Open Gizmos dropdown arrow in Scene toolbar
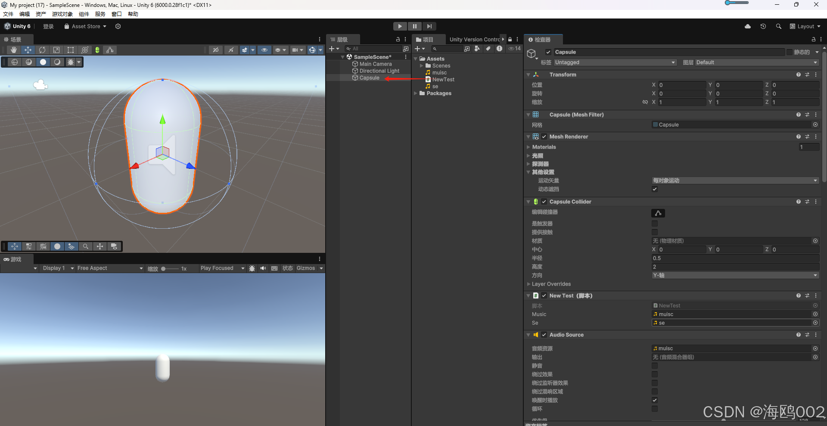Screen dimensions: 827x426 tap(320, 50)
